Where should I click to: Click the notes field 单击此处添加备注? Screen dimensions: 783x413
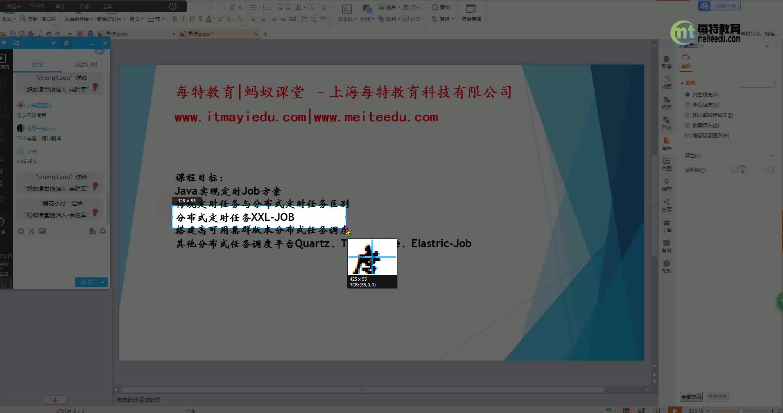coord(138,400)
